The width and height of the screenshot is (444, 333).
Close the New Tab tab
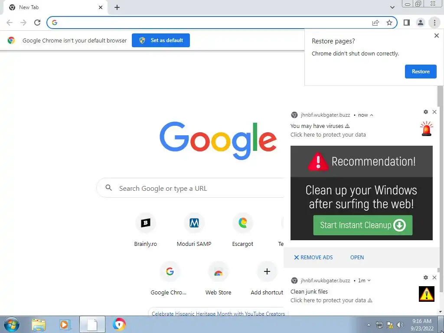click(101, 7)
